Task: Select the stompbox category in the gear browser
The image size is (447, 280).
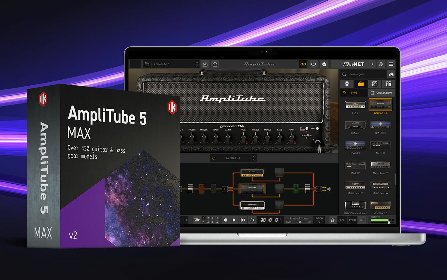Action: 346,84
